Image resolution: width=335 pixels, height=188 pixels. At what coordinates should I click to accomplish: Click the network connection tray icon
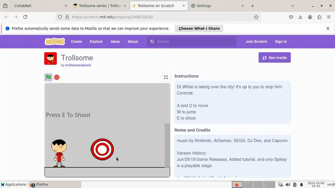click(x=281, y=185)
